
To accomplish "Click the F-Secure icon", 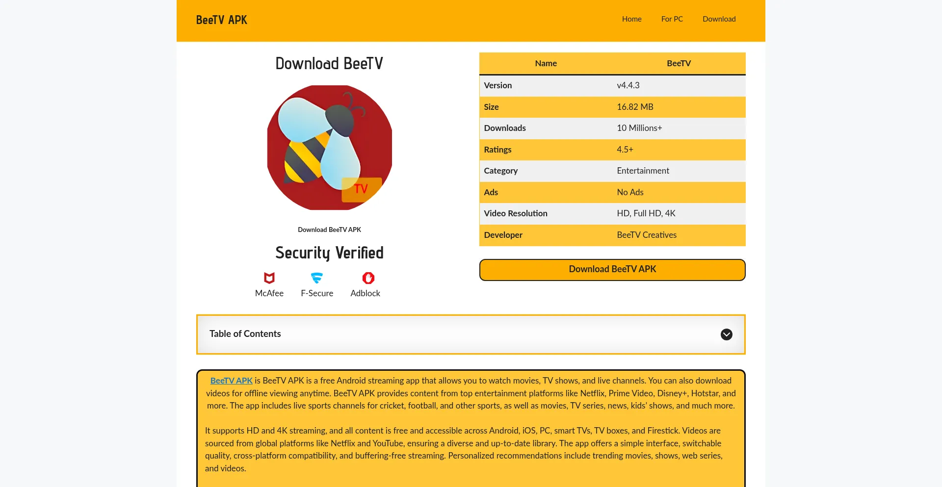I will (x=317, y=278).
